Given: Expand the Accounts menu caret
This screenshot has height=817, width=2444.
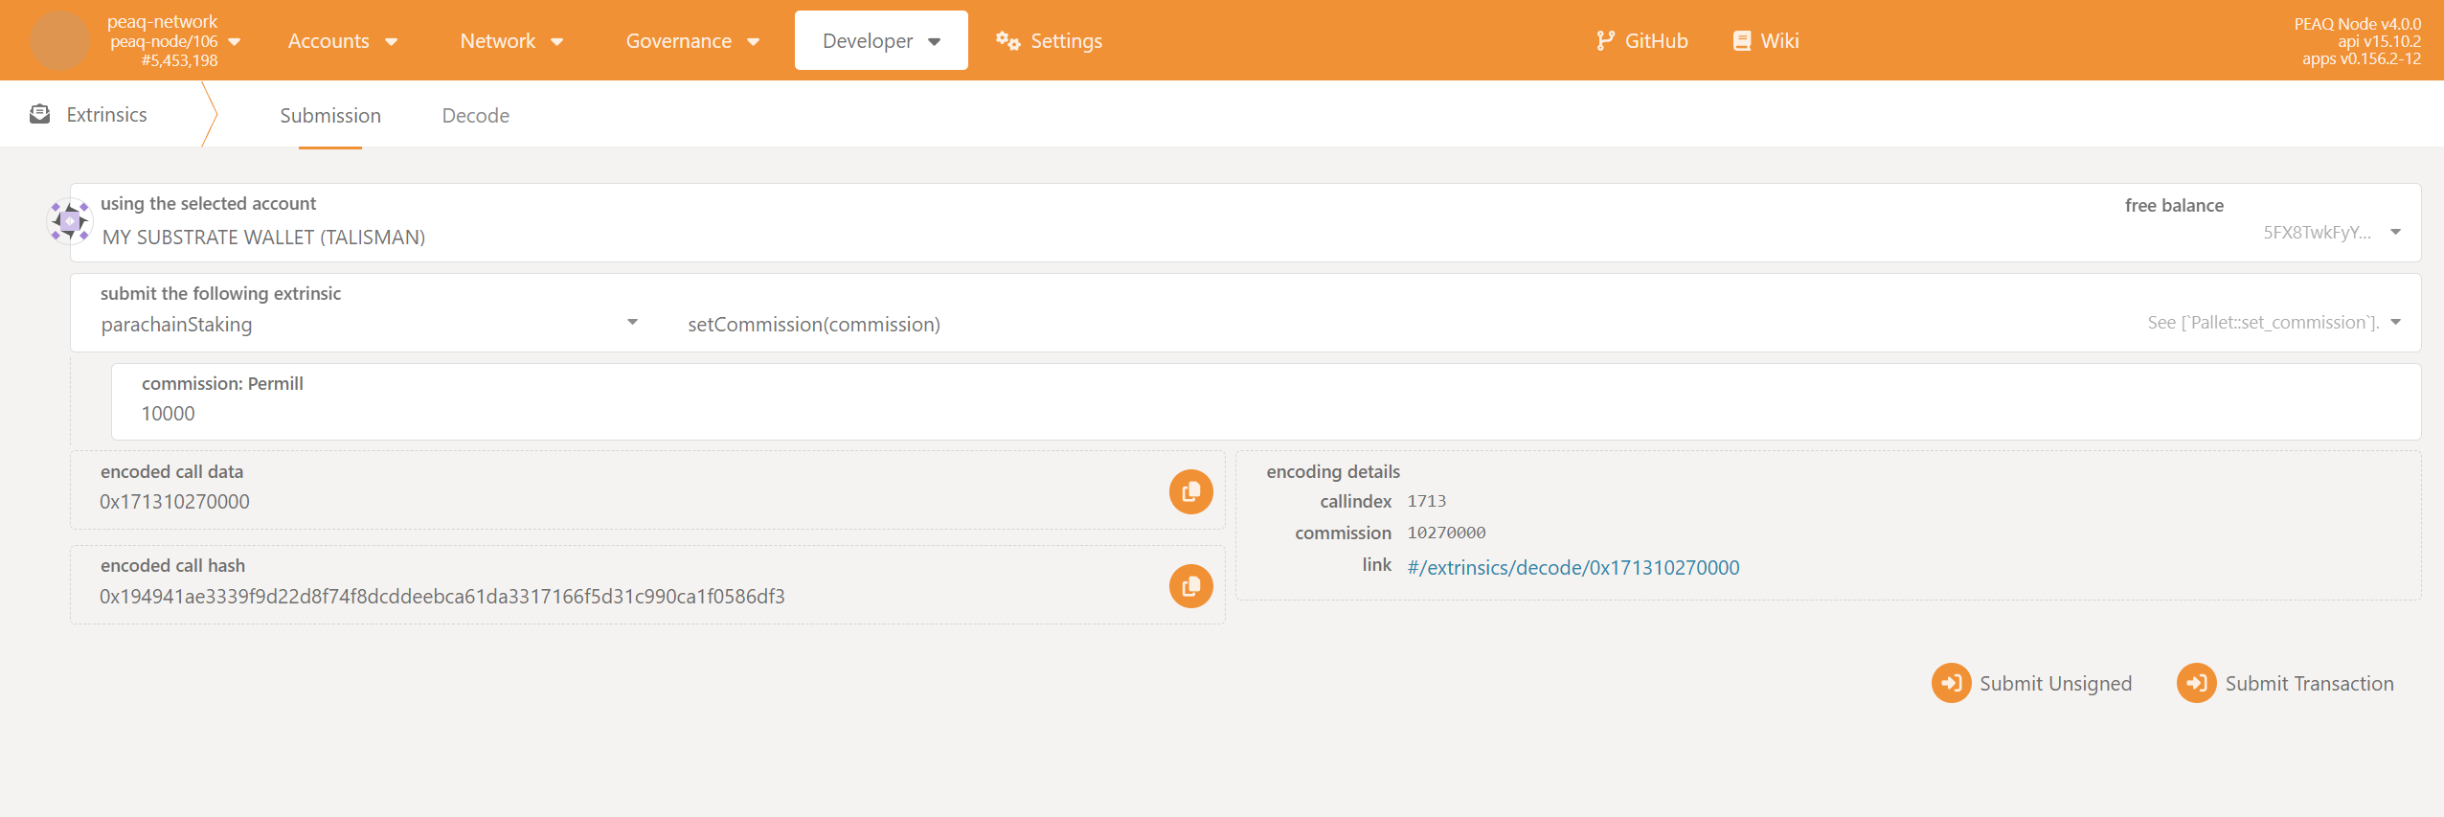Looking at the screenshot, I should [391, 41].
